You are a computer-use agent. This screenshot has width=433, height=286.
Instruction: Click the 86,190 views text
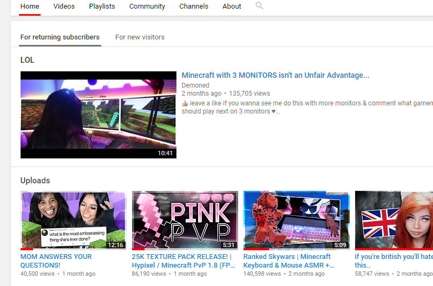point(149,274)
